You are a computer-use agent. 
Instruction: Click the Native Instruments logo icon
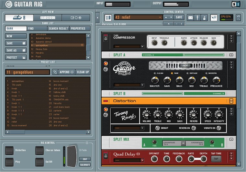click(235, 4)
